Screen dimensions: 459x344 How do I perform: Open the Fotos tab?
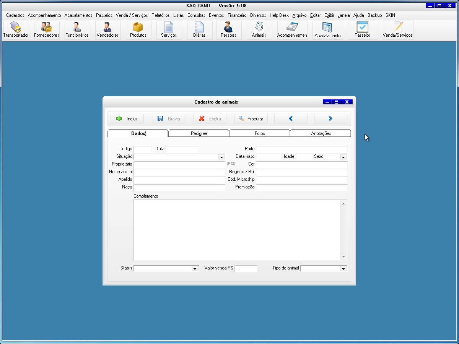260,133
